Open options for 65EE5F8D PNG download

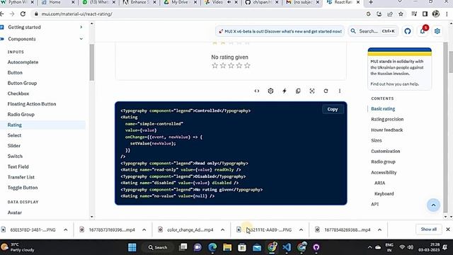click(66, 229)
